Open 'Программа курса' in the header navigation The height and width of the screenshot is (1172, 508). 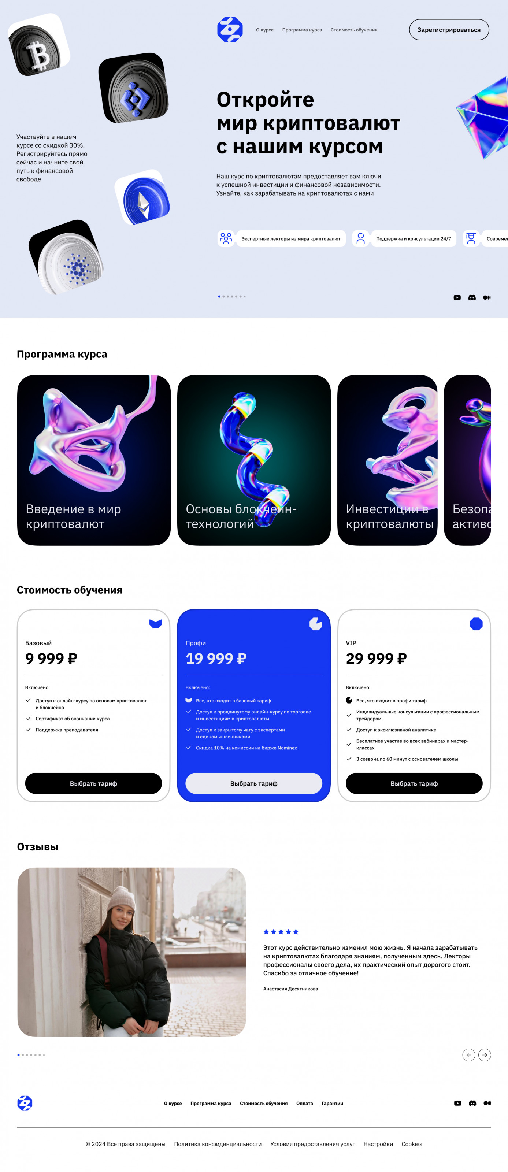click(x=302, y=30)
